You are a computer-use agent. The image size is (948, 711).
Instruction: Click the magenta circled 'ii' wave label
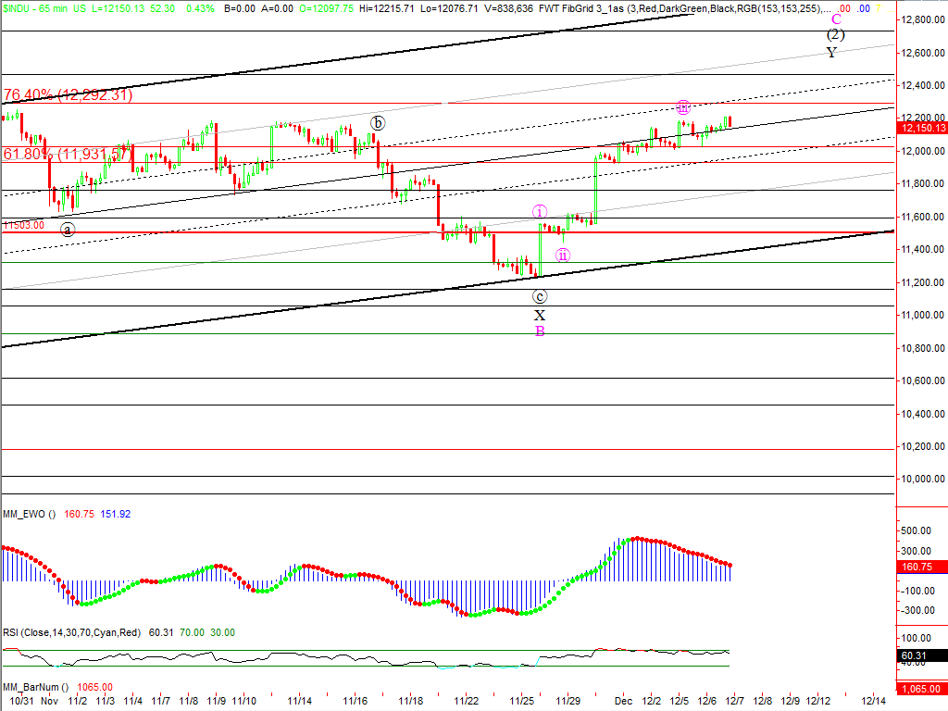click(x=563, y=255)
